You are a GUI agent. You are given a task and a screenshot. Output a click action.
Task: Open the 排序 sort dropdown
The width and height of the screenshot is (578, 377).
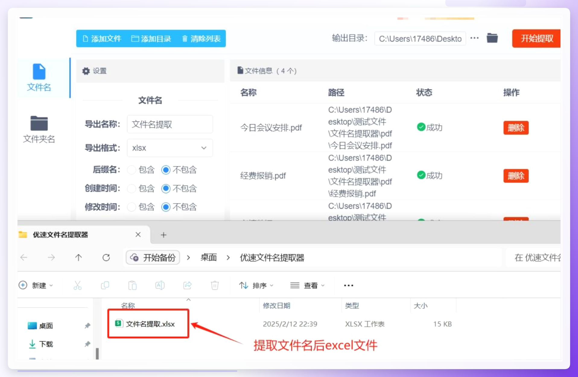coord(256,285)
